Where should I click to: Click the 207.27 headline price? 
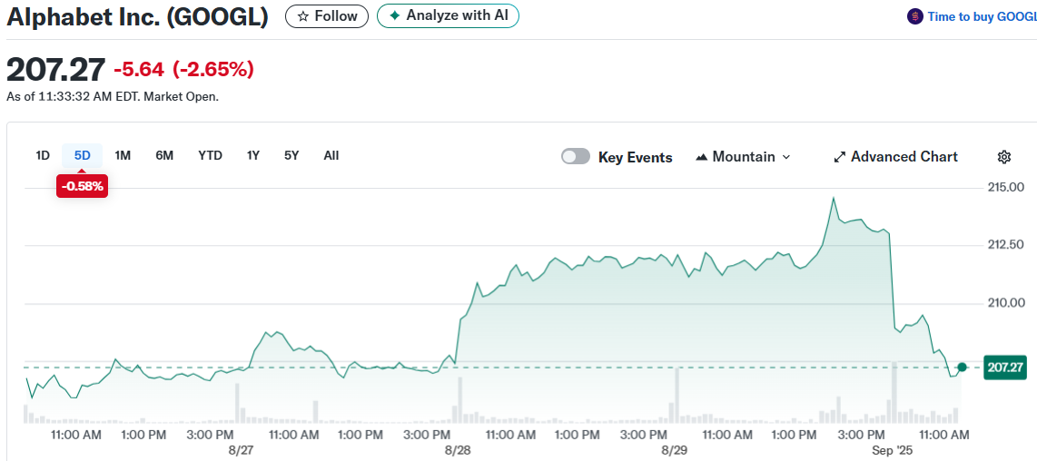click(x=55, y=69)
